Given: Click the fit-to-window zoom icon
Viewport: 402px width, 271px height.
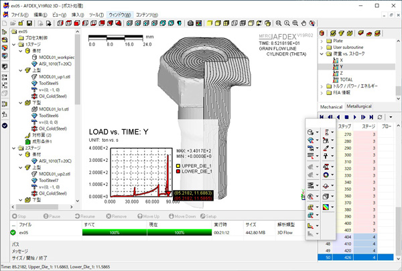Looking at the screenshot, I should tap(295, 23).
